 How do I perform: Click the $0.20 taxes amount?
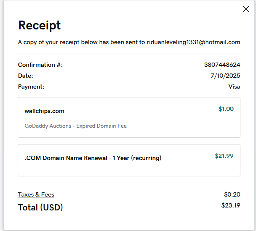click(x=232, y=194)
